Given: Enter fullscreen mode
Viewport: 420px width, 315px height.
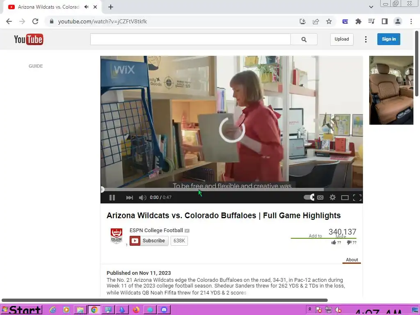Looking at the screenshot, I should [x=357, y=198].
